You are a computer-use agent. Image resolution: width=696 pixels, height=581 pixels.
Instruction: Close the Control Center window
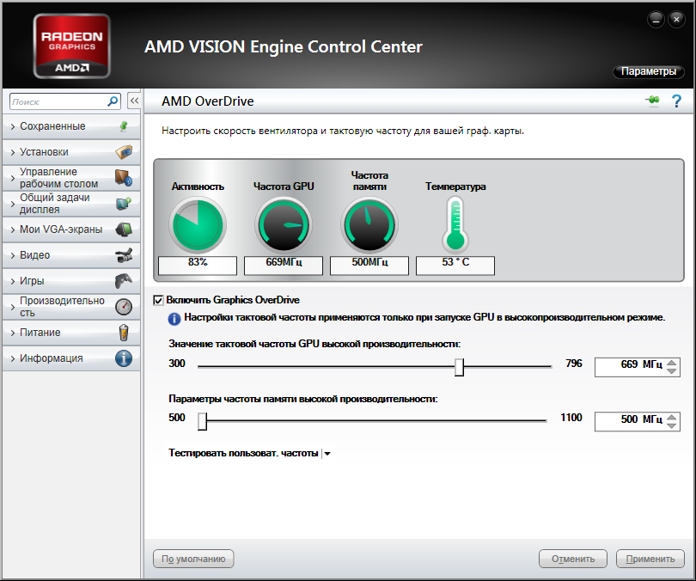(676, 19)
